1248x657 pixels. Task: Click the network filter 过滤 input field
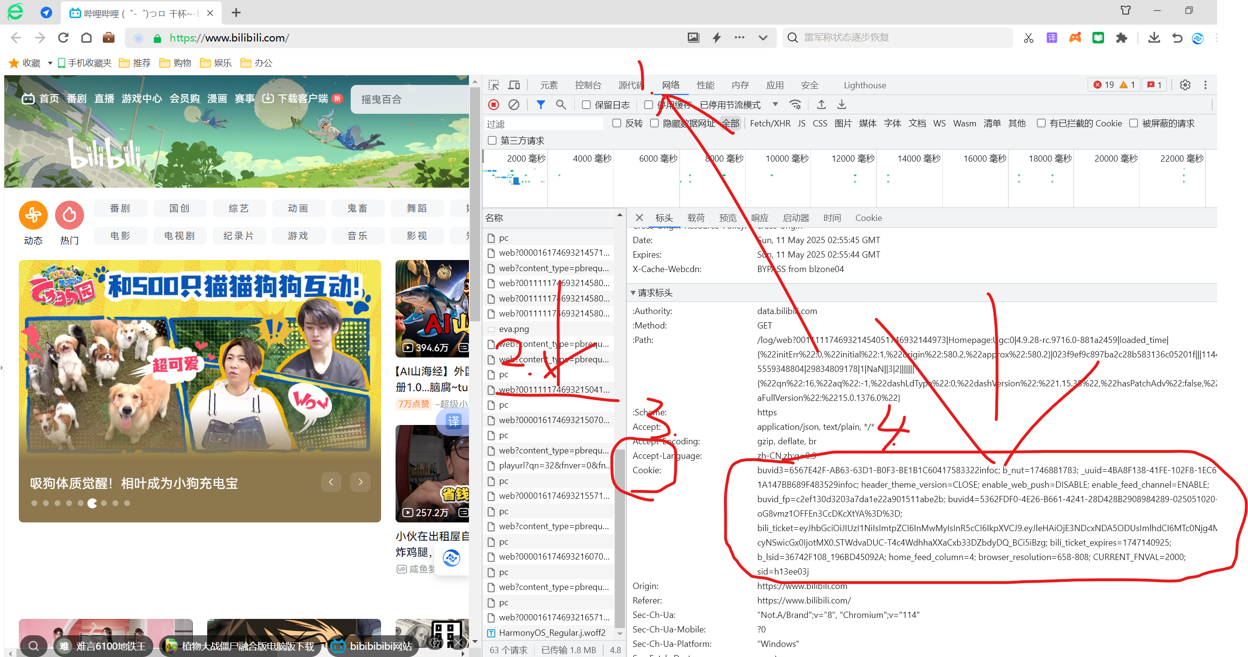pos(543,124)
